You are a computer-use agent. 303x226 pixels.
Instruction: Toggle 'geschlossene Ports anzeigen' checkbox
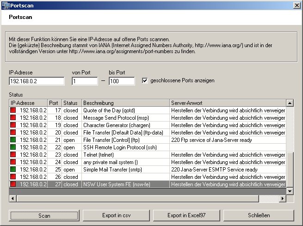click(x=145, y=80)
